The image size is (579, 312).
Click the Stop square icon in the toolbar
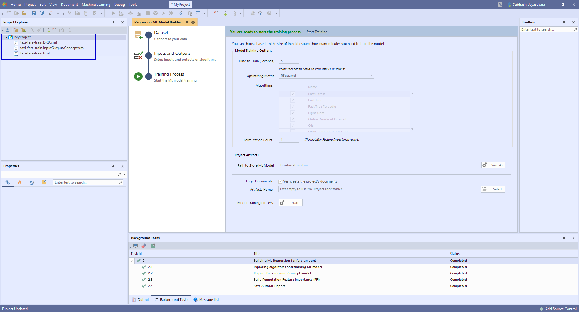(148, 13)
